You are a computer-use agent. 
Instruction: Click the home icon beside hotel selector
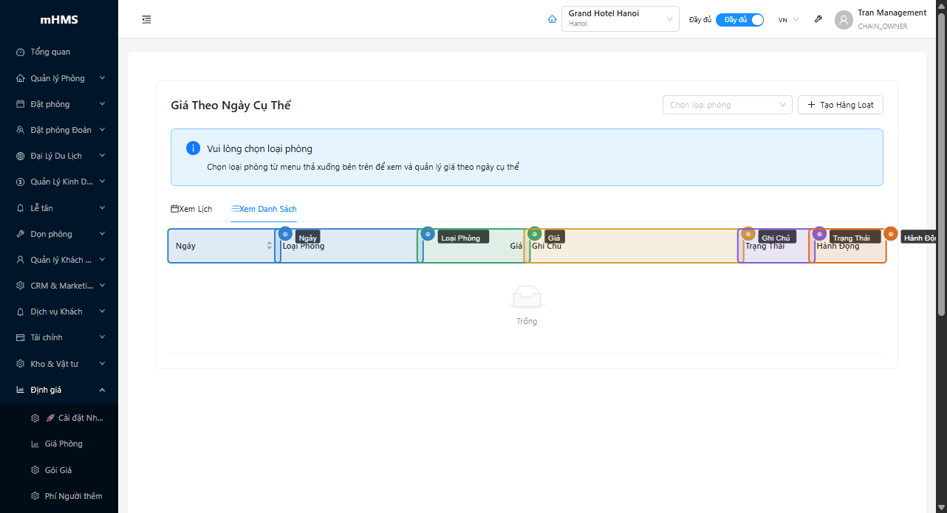pyautogui.click(x=552, y=19)
